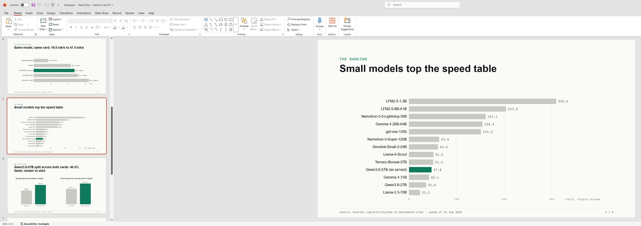Open the Shape Outline dropdown

271,24
